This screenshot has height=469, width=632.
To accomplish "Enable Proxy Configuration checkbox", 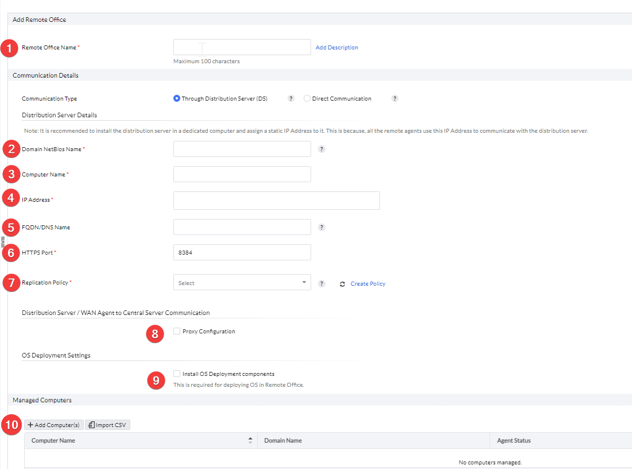I will click(177, 331).
